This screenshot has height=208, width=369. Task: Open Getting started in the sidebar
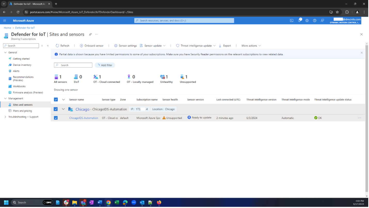[x=21, y=59]
